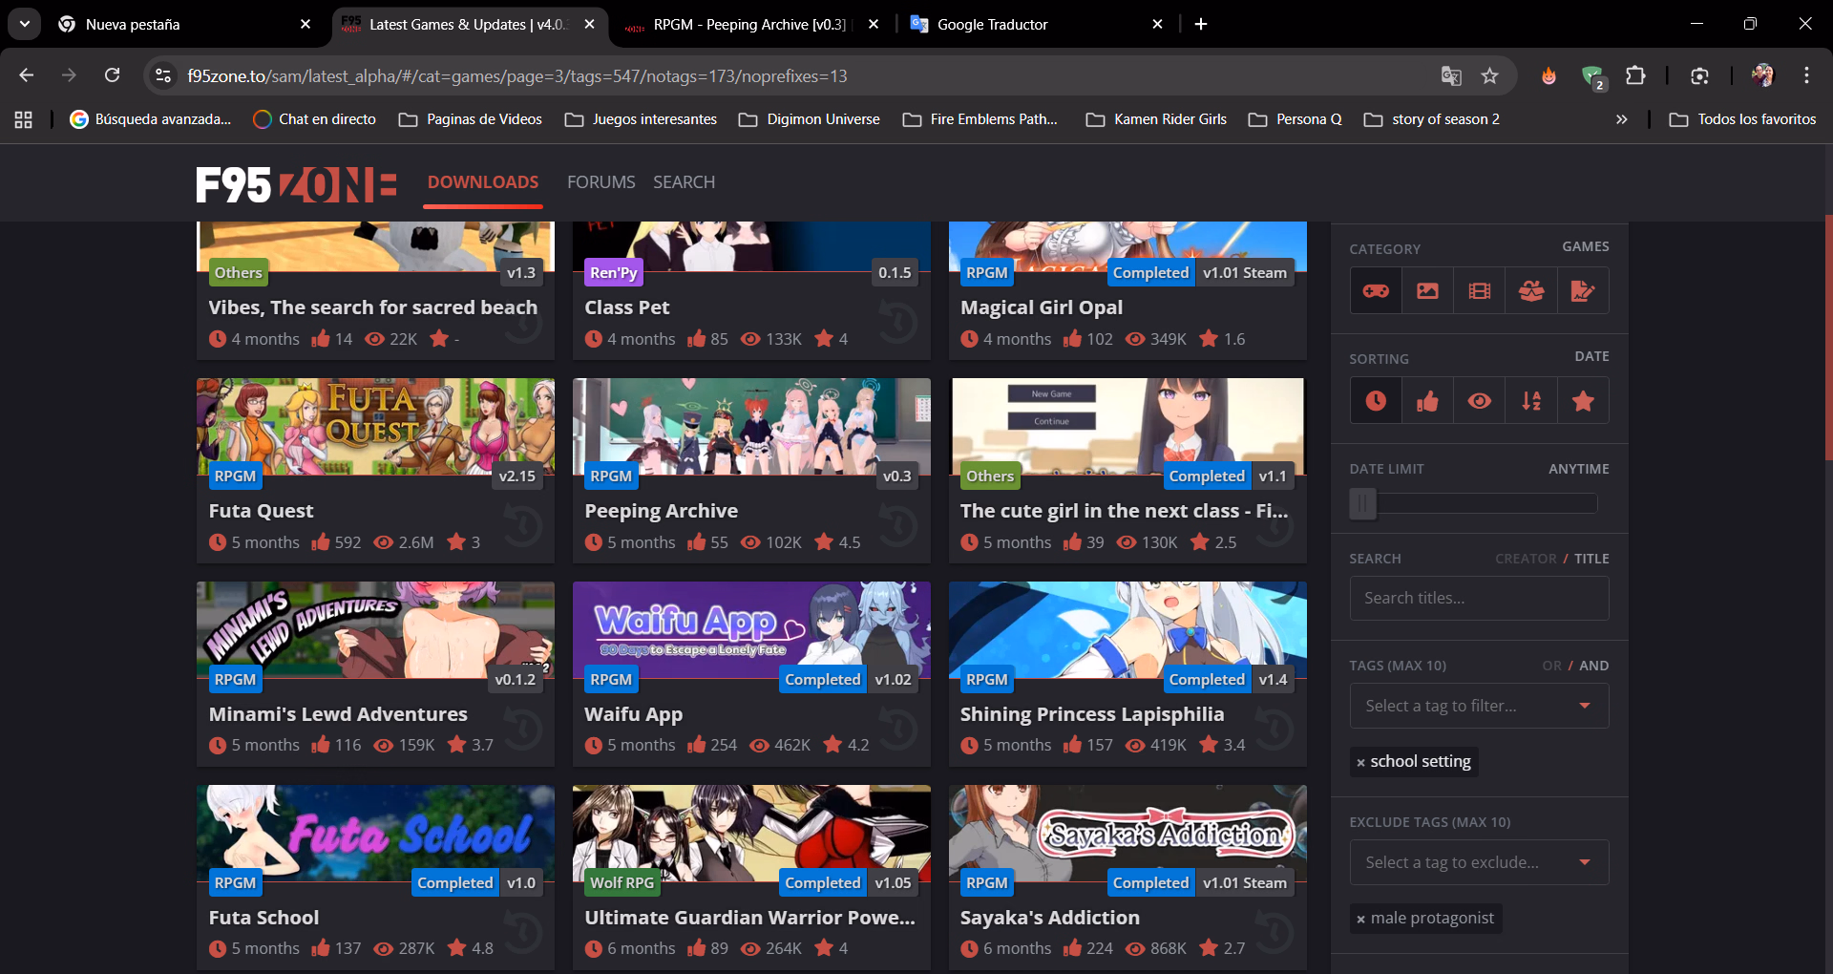Open the green shield extension icon
This screenshot has width=1833, height=974.
(1591, 75)
